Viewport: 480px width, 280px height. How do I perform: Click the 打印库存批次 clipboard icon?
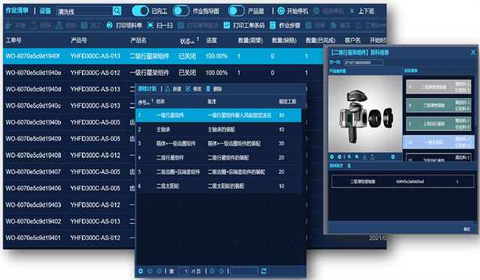tap(181, 25)
